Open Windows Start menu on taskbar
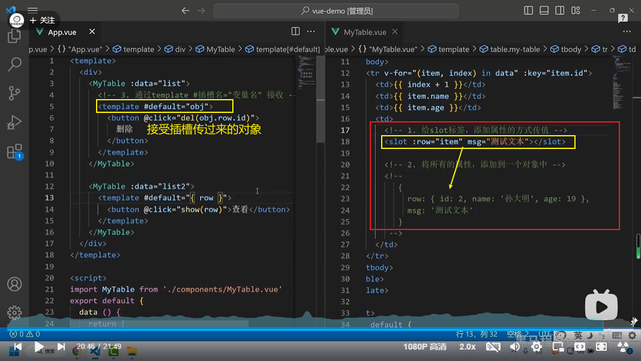Screen dimensions: 641x361 [14, 351]
